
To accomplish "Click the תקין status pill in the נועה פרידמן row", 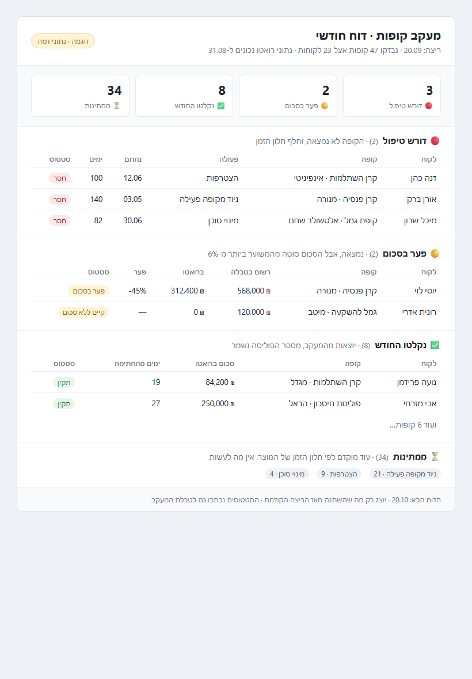I will coord(64,383).
